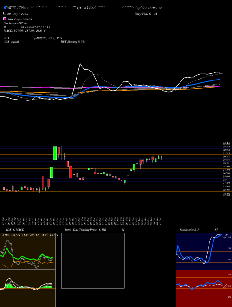The image size is (232, 307).
Task: Click the 'SI 14/3: 57.77 / 61.14' value
Action: coord(35,27)
